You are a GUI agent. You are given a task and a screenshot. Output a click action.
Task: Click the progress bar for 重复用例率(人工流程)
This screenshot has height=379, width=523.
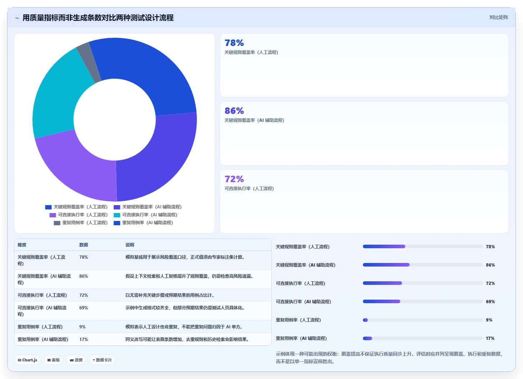423,320
